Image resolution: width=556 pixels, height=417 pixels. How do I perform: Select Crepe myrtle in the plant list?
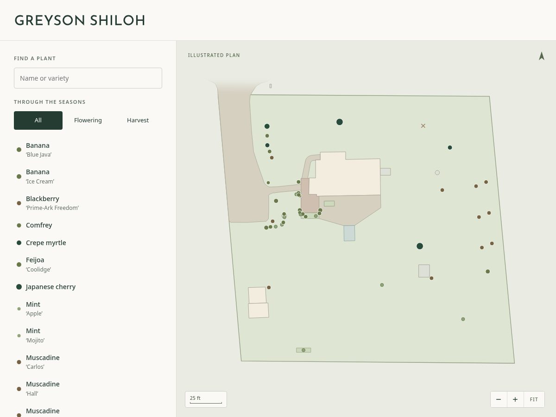coord(88,243)
